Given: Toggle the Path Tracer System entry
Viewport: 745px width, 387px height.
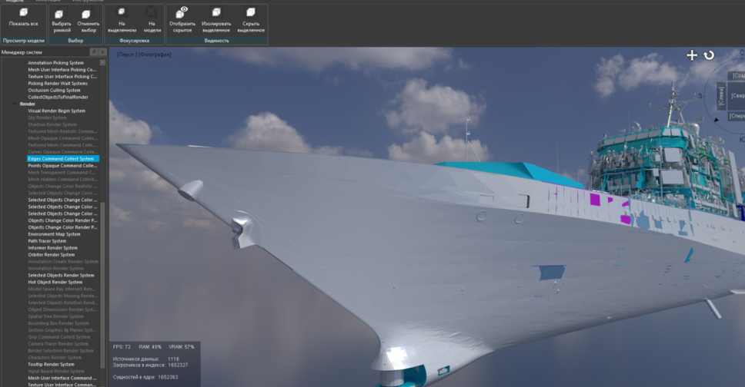Looking at the screenshot, I should [47, 241].
